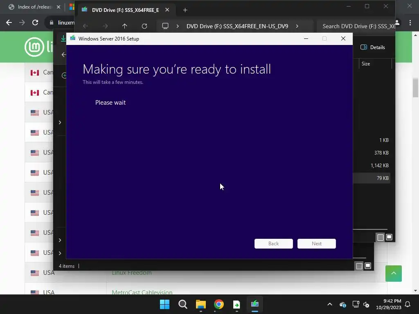
Task: Open Google Chrome from taskbar
Action: [x=219, y=304]
